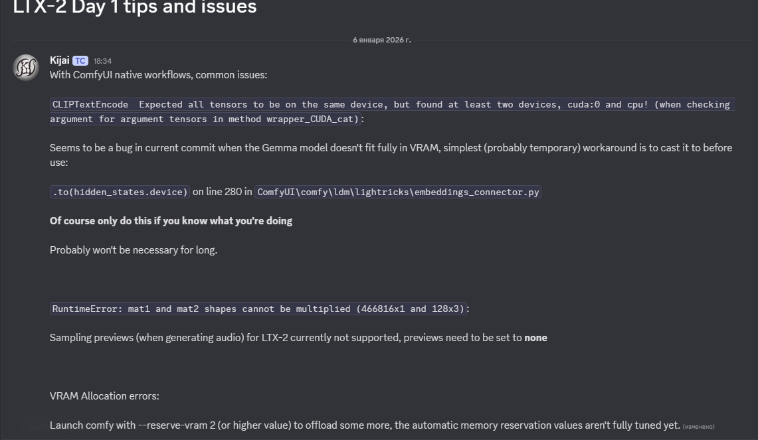Screen dimensions: 758x440
Task: Click the embeddings_connector.py file path code
Action: (398, 192)
